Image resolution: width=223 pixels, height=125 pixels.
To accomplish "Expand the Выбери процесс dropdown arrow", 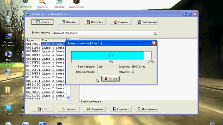I will 155,33.
